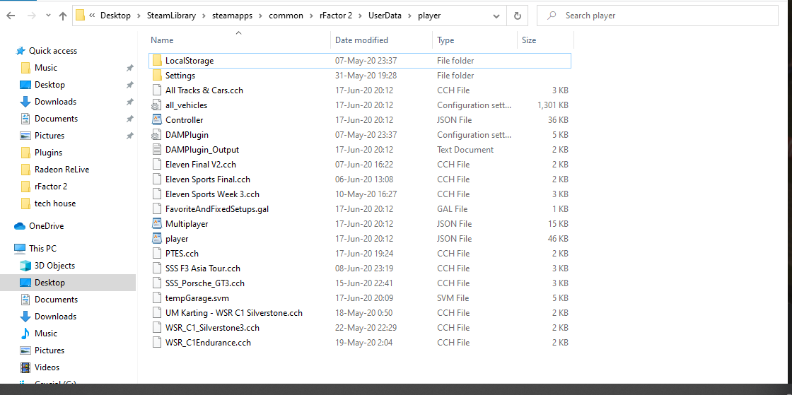792x395 pixels.
Task: Open pinned Music folder under Quick access
Action: pyautogui.click(x=45, y=68)
